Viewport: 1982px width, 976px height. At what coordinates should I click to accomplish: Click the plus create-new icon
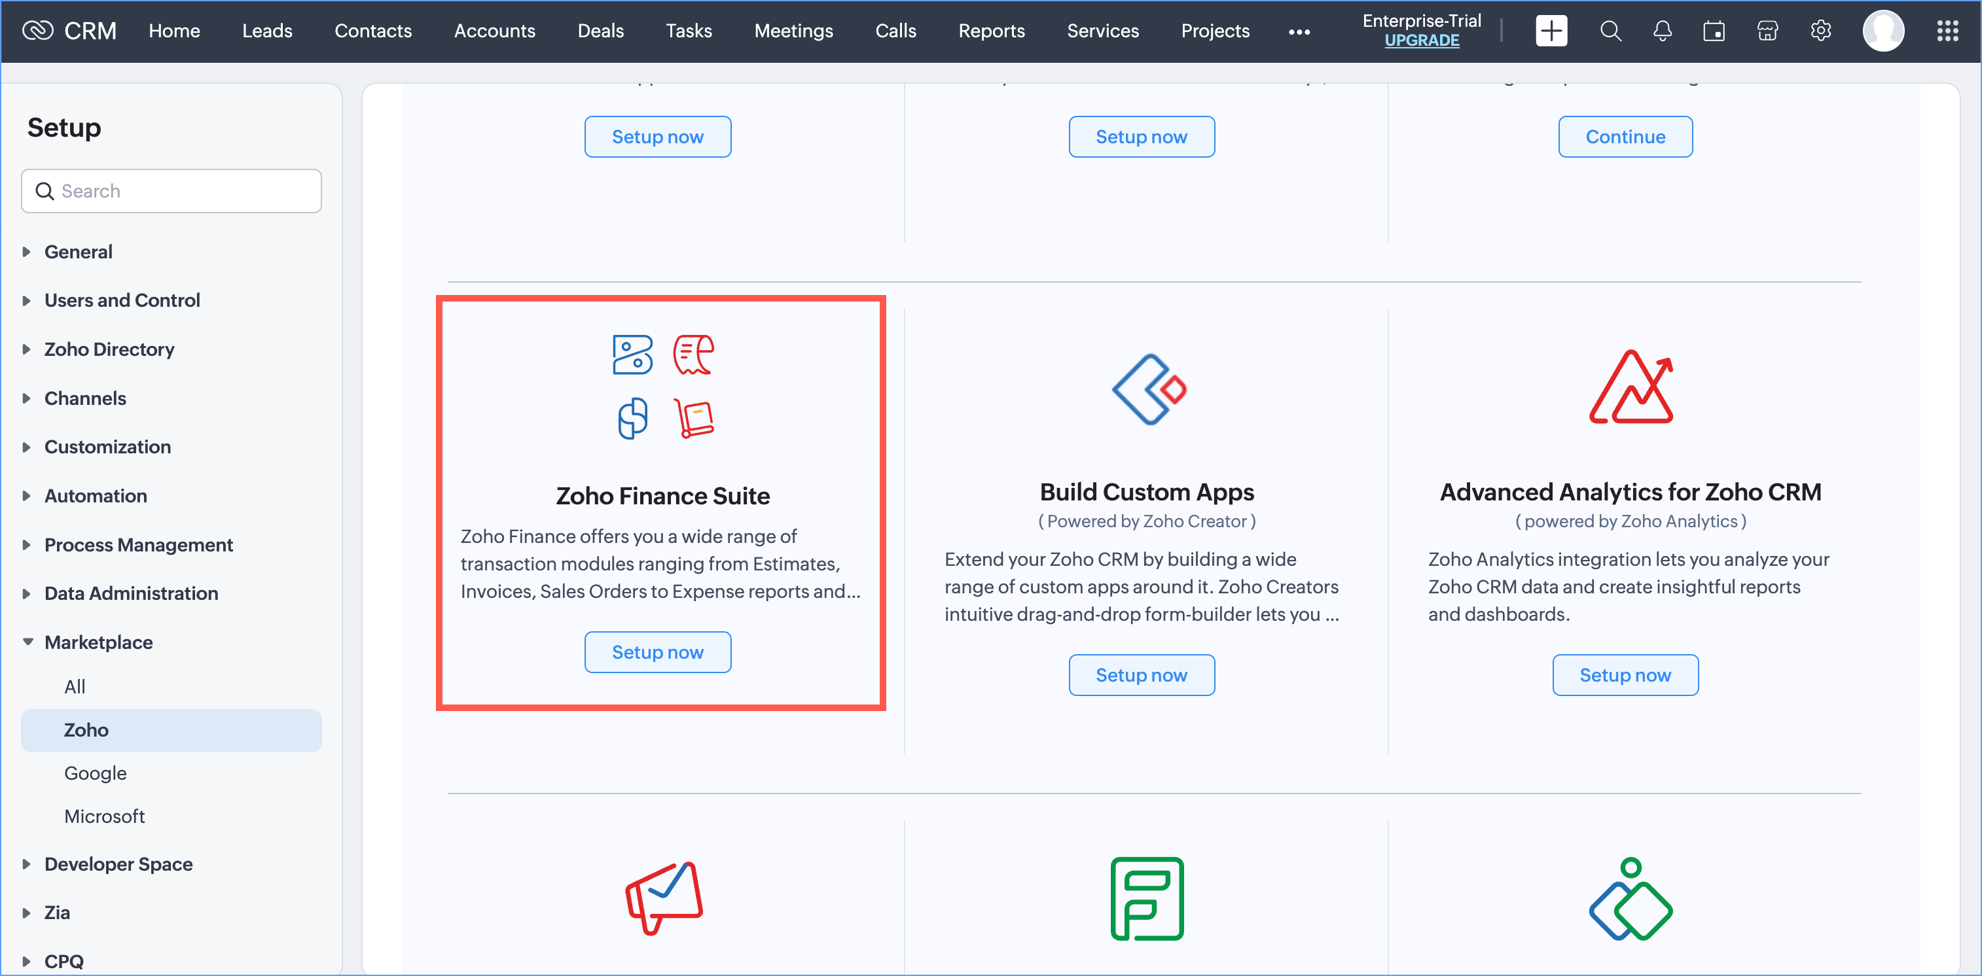pyautogui.click(x=1551, y=31)
